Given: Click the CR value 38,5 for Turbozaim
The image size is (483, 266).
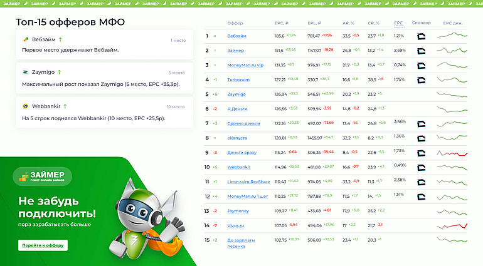Looking at the screenshot, I should click(372, 79).
